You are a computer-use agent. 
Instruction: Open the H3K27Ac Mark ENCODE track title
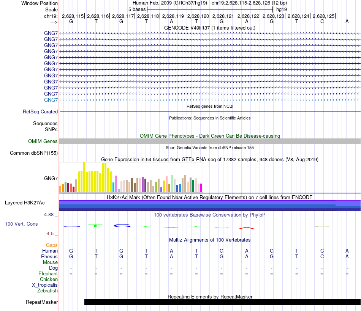[x=209, y=198]
